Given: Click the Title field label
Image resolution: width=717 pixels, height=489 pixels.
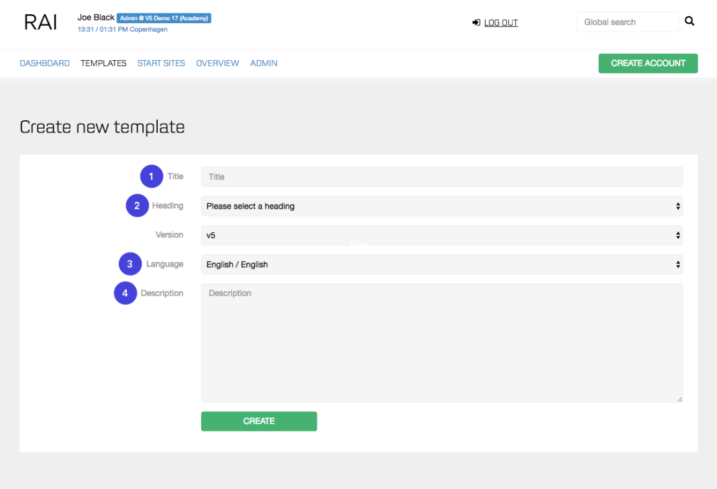Looking at the screenshot, I should pos(175,177).
